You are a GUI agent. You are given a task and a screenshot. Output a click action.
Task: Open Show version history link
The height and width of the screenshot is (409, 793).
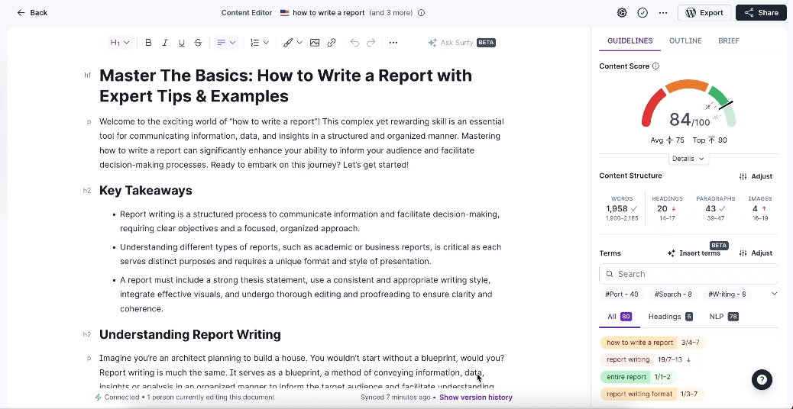click(475, 398)
